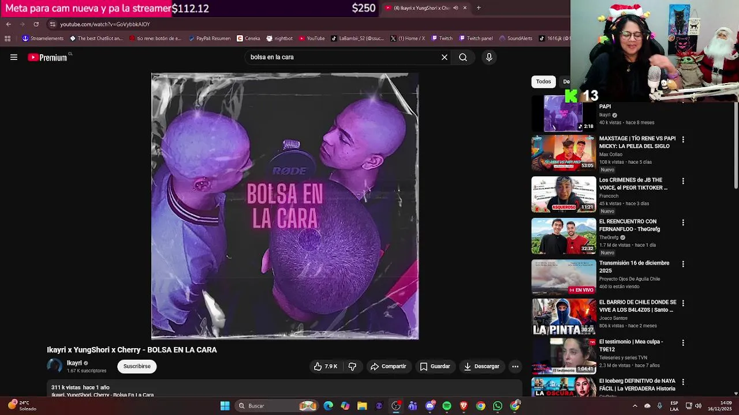Open Ikayri channel avatar
739x415 pixels.
54,366
